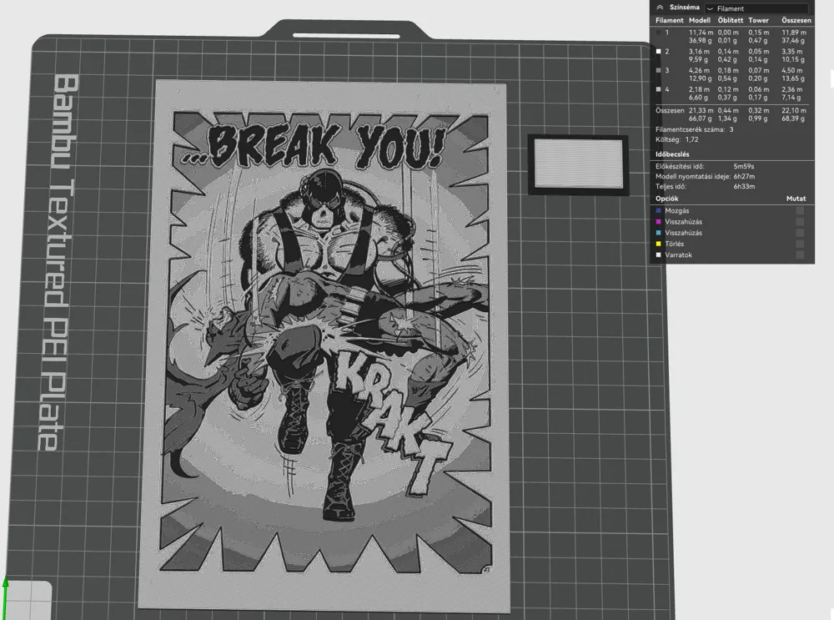The height and width of the screenshot is (620, 834).
Task: Click the Öblített column header
Action: coord(731,20)
